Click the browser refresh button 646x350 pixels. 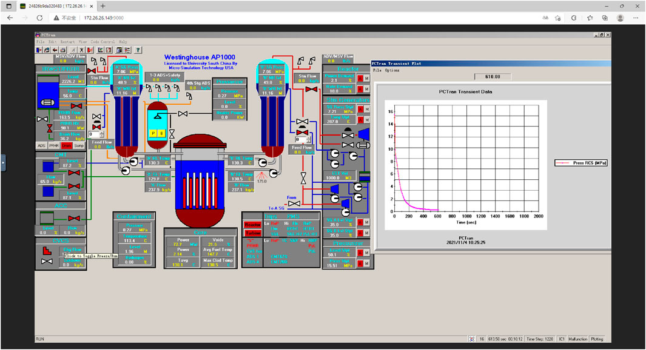tap(39, 18)
